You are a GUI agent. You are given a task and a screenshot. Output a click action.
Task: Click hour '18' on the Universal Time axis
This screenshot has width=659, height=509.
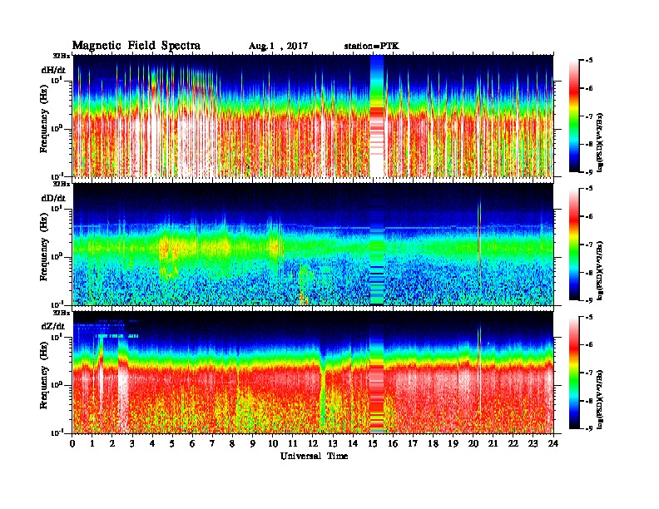coord(433,443)
